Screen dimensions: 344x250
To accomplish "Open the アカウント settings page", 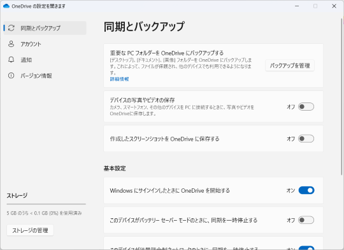I will point(45,44).
